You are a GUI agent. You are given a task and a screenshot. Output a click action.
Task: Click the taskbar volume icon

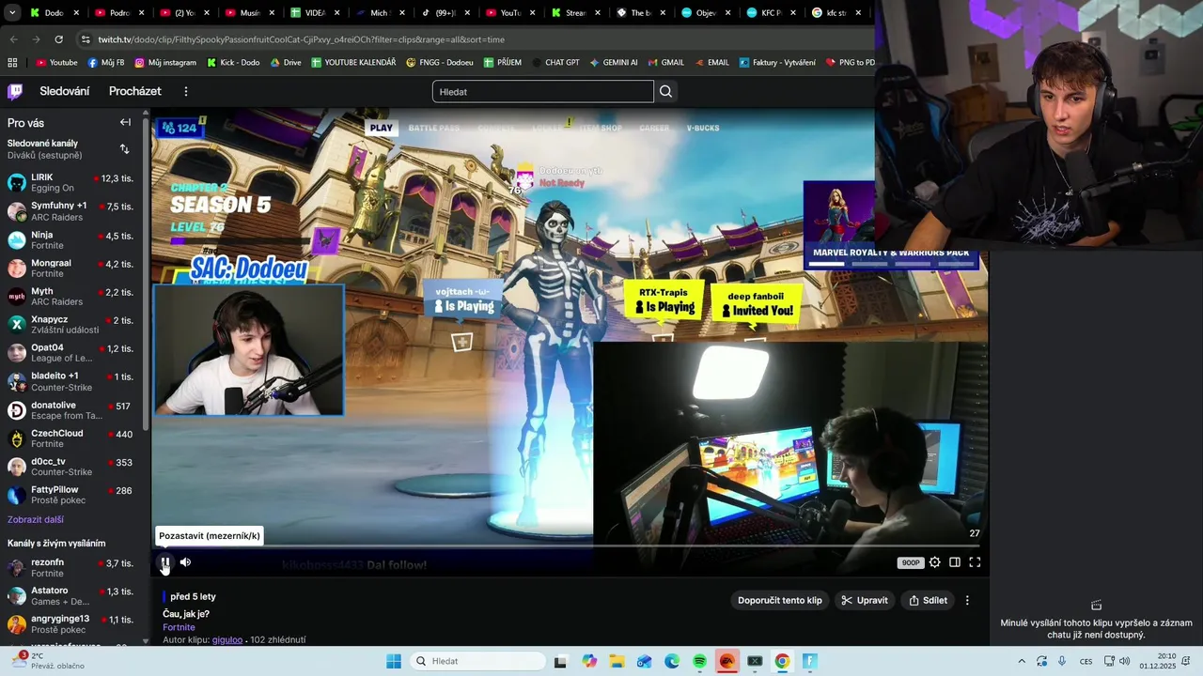(x=1124, y=661)
